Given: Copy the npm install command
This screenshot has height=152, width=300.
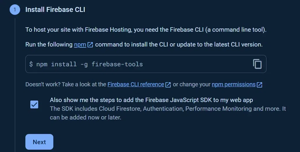Looking at the screenshot, I should click(257, 64).
